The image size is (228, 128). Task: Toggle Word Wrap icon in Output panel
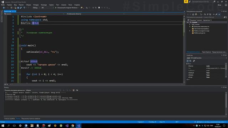coord(77,90)
